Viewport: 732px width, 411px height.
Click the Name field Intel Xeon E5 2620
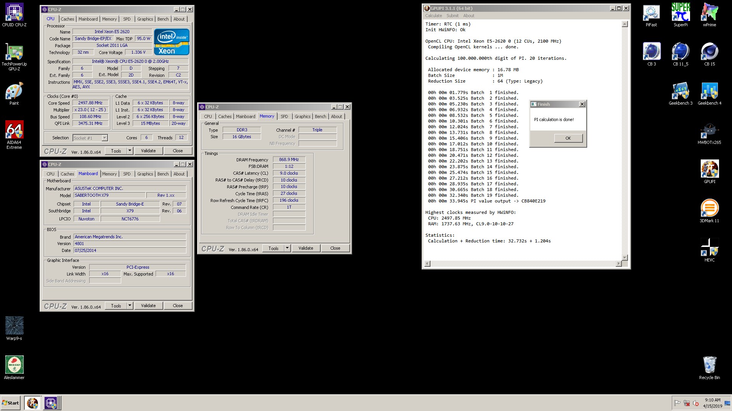pos(112,32)
